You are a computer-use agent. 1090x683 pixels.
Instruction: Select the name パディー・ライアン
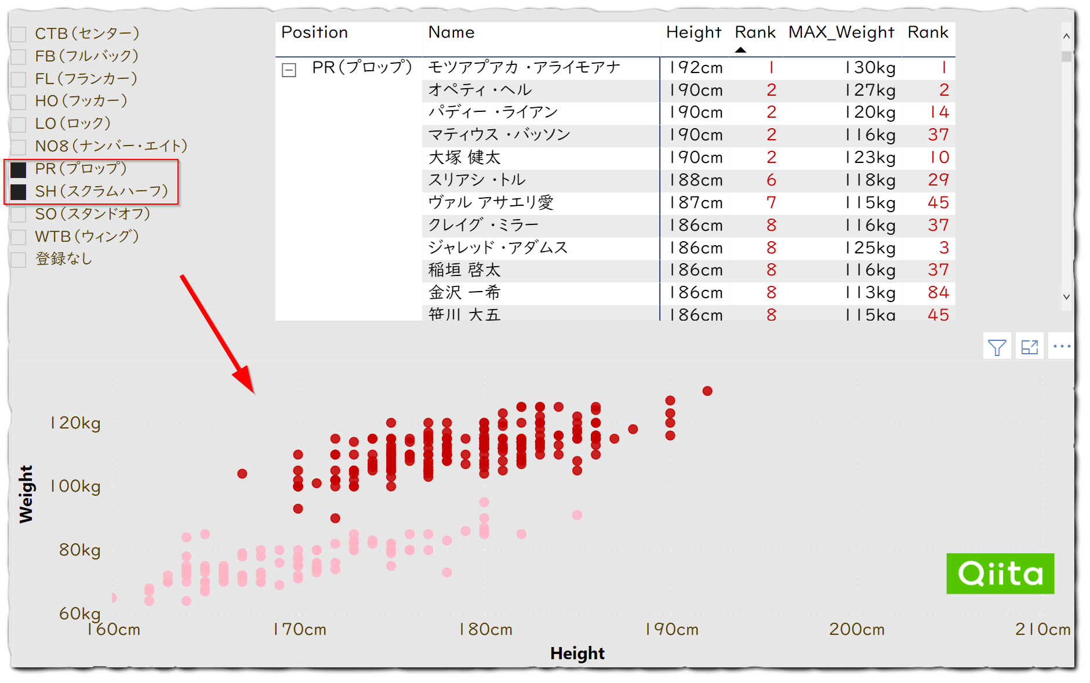click(x=493, y=112)
